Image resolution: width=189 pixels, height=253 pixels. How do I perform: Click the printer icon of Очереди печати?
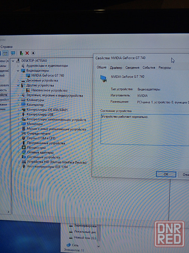24,133
